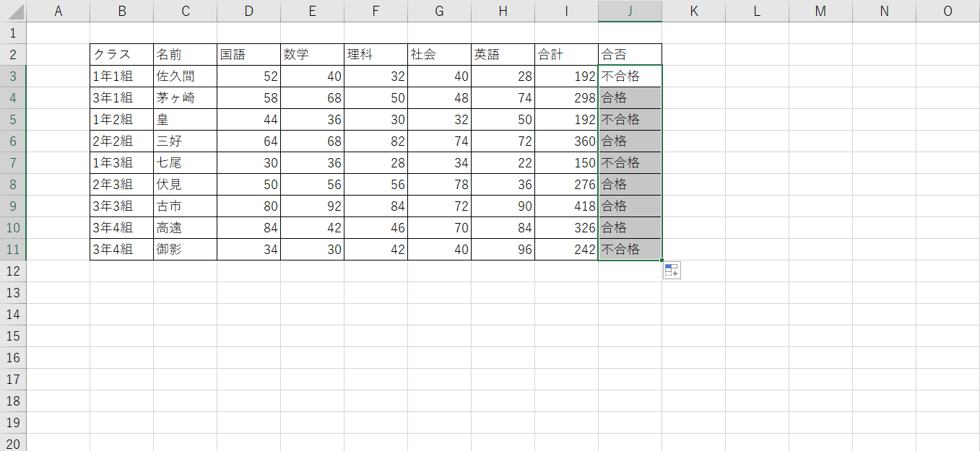
Task: Select total cell showing 150
Action: 566,162
